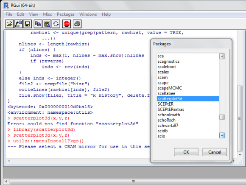The image size is (246, 185).
Task: Select the scidb package
Action: click(188, 131)
